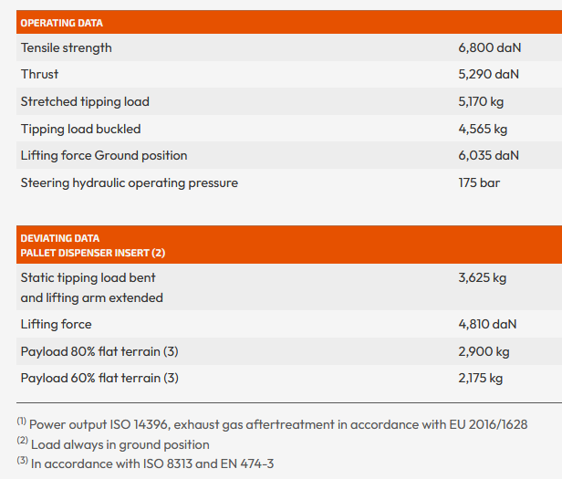Select the Tensile strength row label

tap(67, 47)
